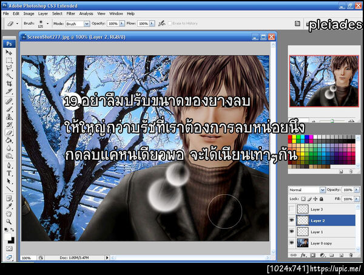Select the Rectangular Marquee tool

(9, 60)
